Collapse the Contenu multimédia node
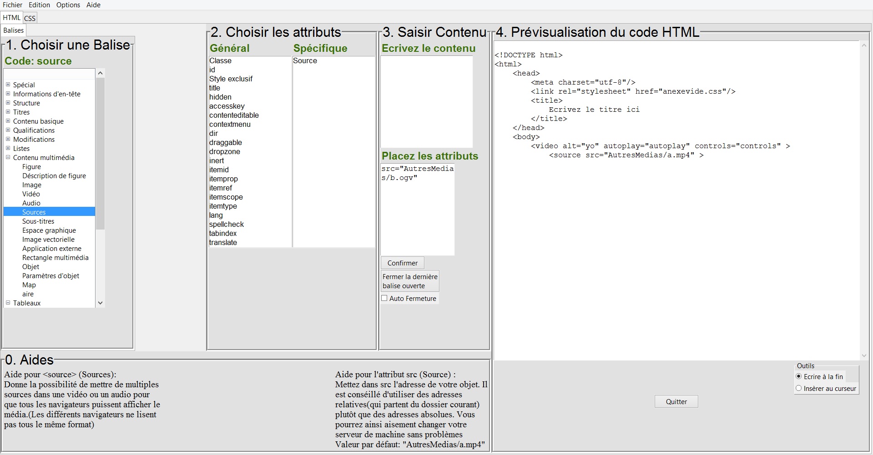 pos(8,158)
